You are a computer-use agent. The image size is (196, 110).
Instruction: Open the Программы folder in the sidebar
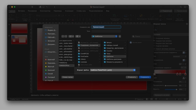click(51, 34)
